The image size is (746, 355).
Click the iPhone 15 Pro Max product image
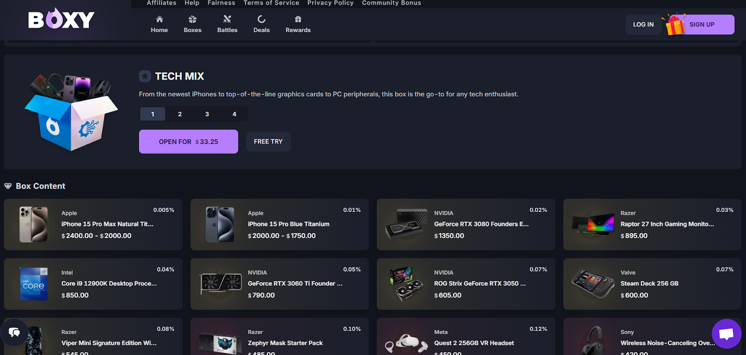tap(34, 225)
